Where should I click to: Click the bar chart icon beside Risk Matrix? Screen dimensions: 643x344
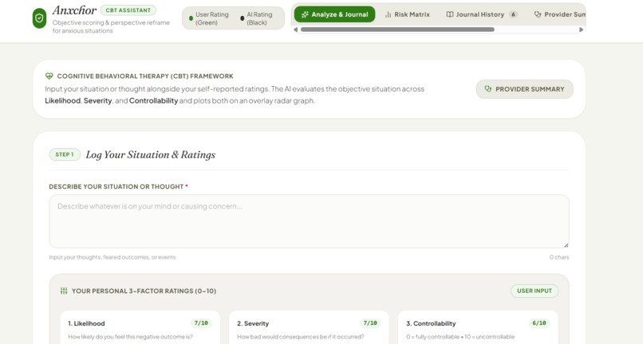tap(388, 14)
